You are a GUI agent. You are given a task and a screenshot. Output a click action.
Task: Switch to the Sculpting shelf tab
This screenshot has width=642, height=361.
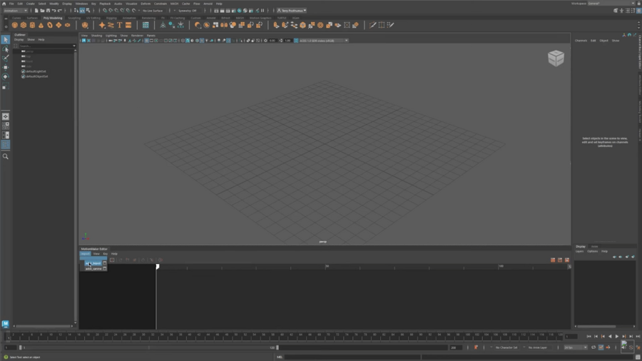(74, 18)
